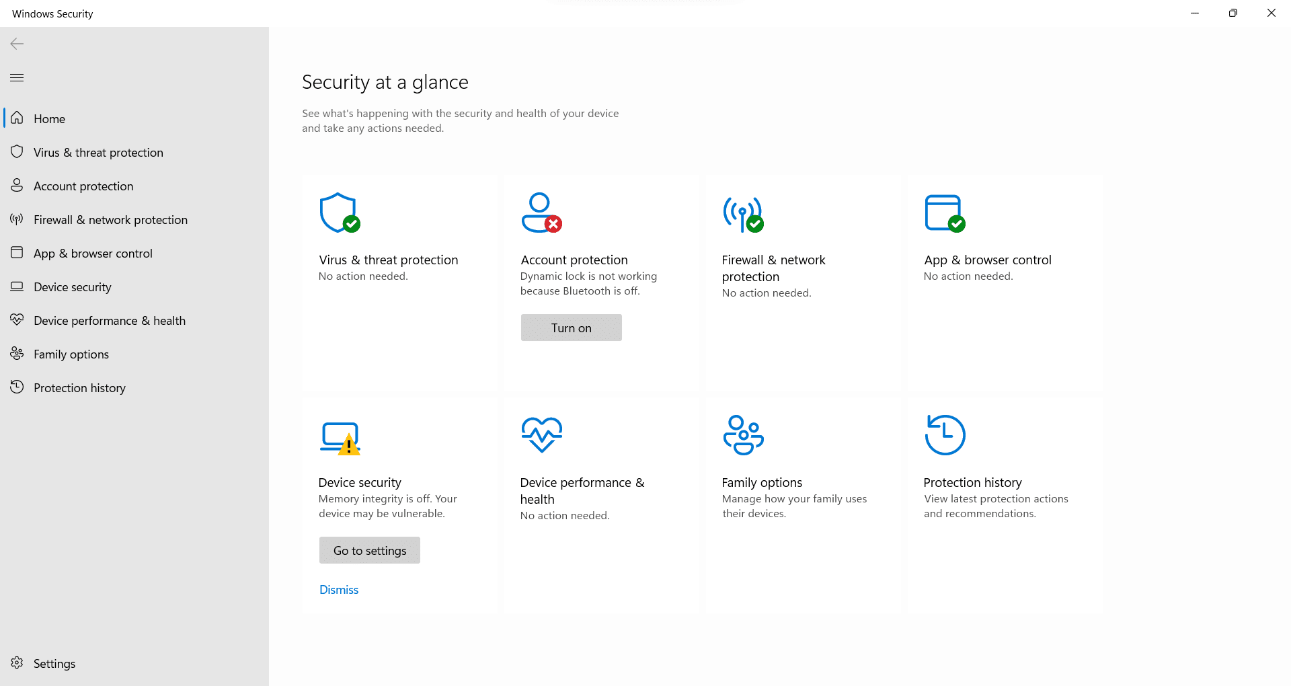Click the Home house icon in sidebar
The width and height of the screenshot is (1291, 686).
click(17, 118)
